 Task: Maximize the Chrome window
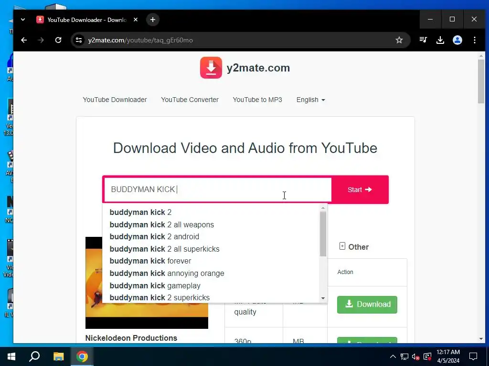[x=452, y=19]
